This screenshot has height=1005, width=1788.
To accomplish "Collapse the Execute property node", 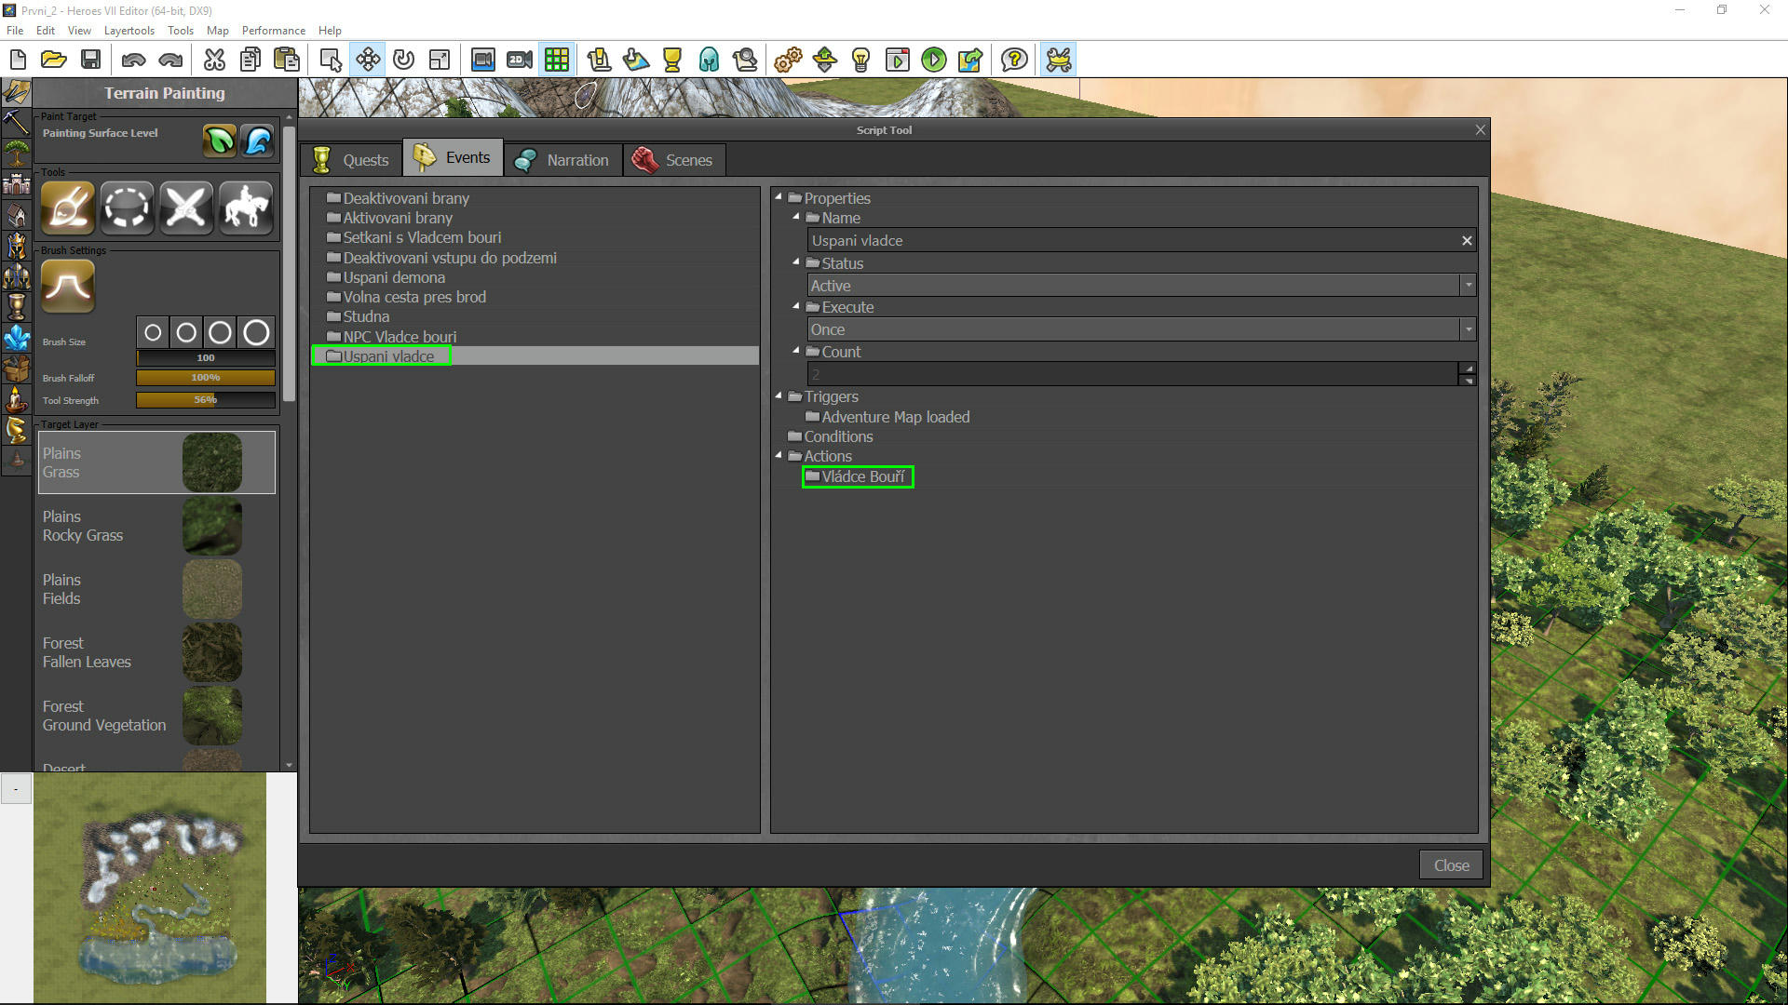I will (796, 306).
